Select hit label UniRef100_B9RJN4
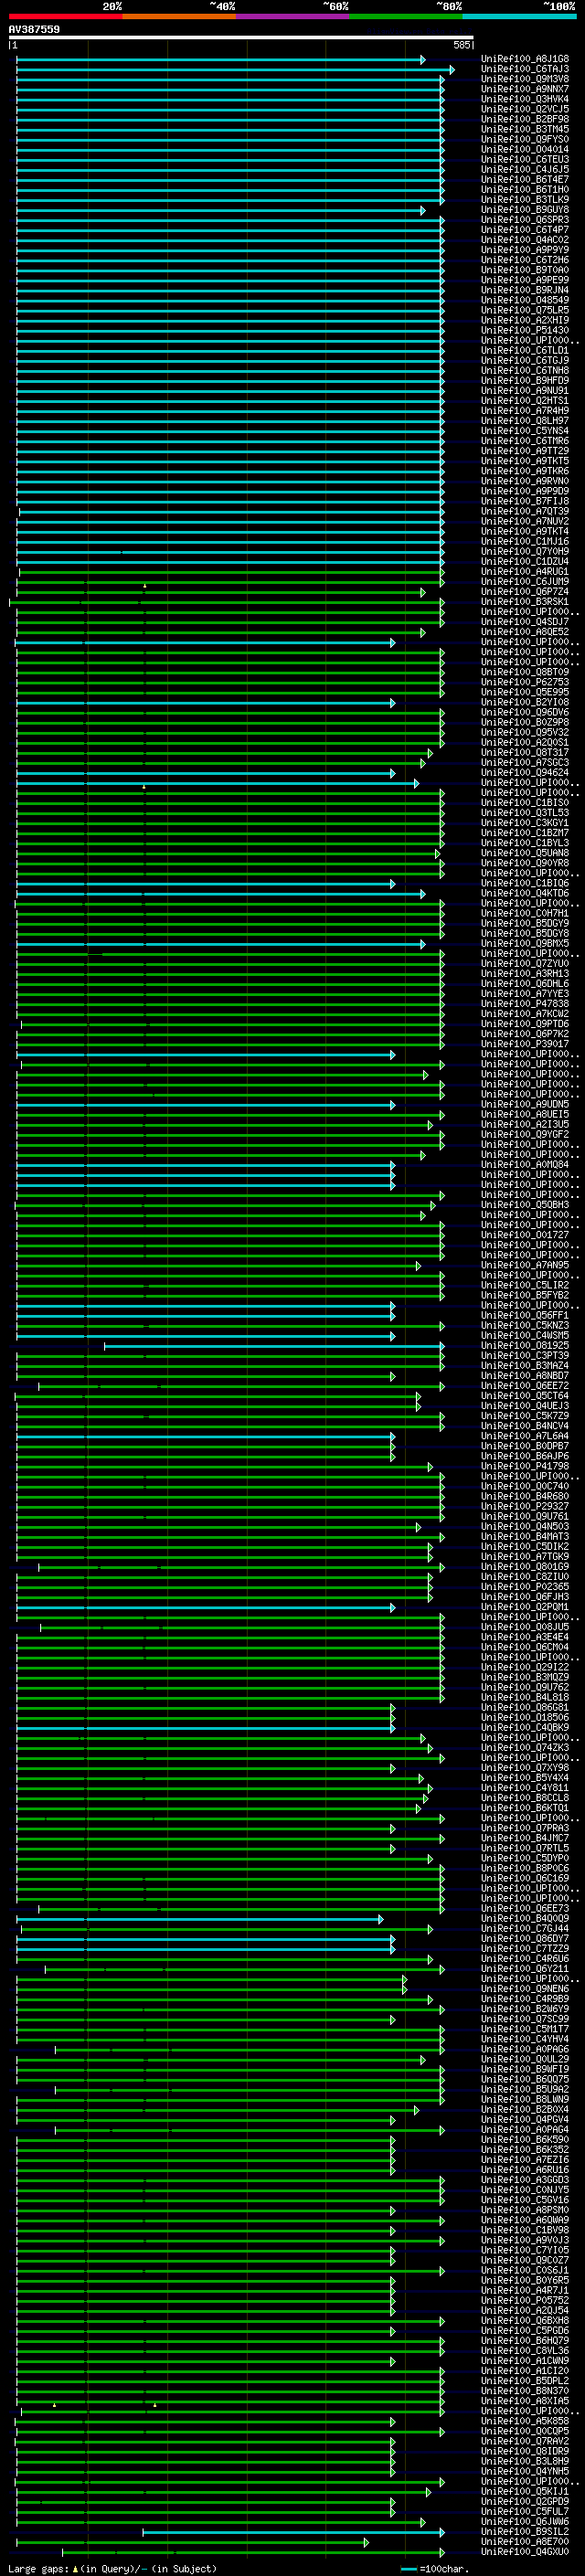The width and height of the screenshot is (585, 2576). click(525, 290)
